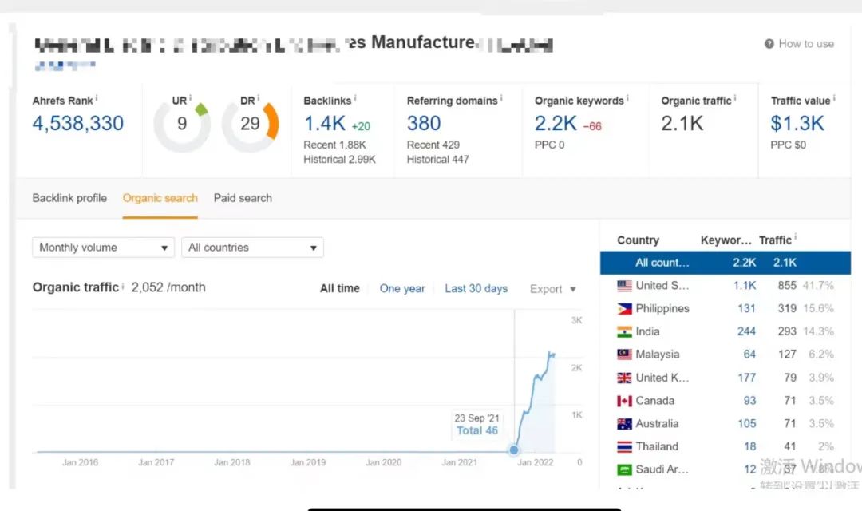Open United Kingdom keywords count 177
Screen dimensions: 862x511
pos(746,378)
